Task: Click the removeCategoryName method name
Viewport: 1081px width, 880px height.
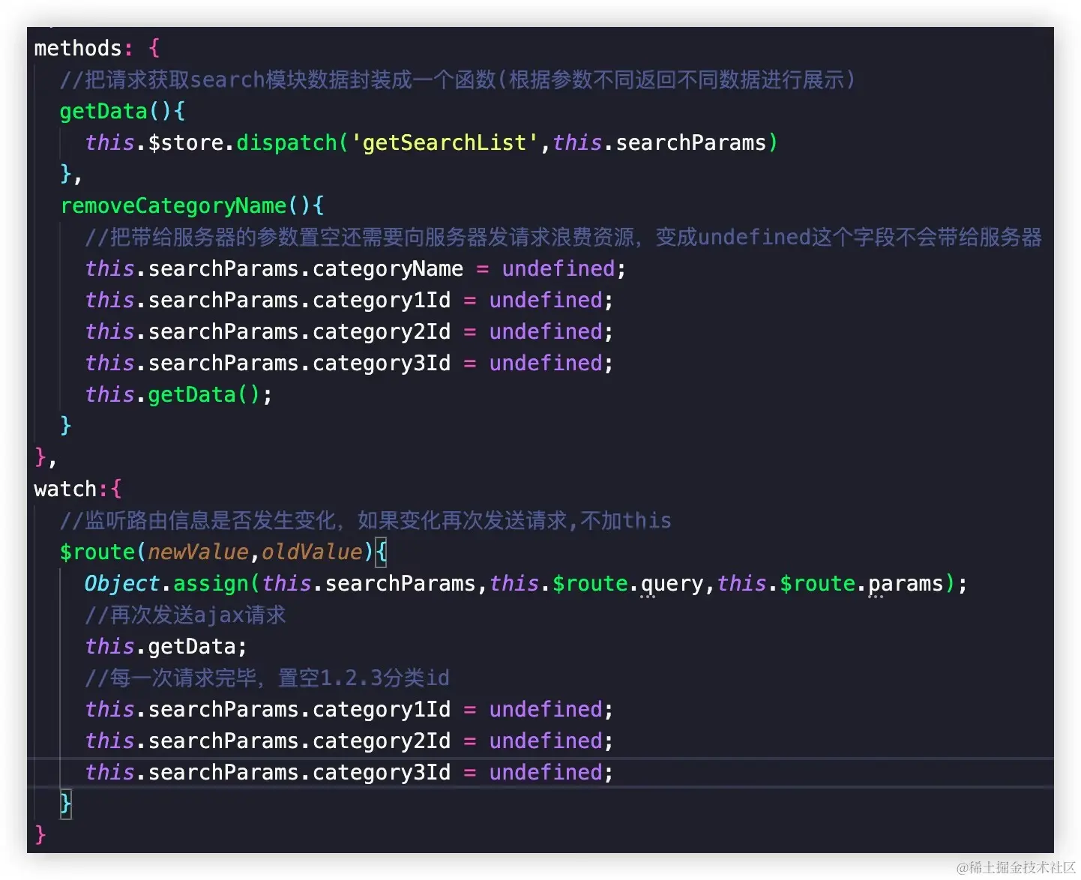Action: coord(173,206)
